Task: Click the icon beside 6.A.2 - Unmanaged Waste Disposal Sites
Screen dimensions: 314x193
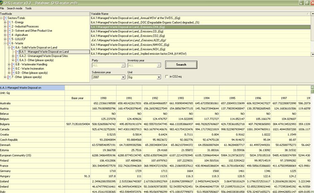Action: tap(17, 56)
